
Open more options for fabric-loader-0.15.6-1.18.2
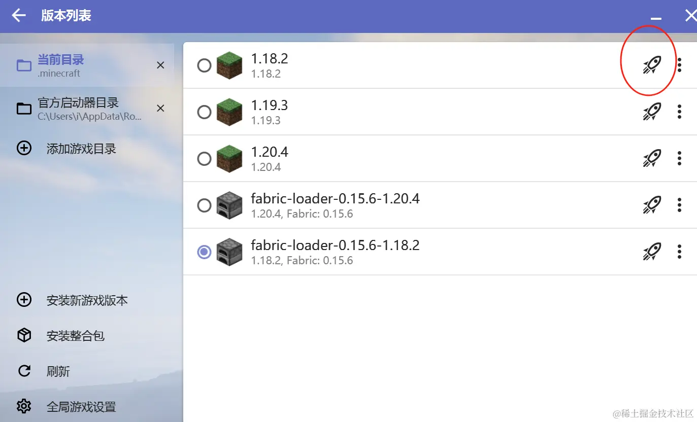679,252
